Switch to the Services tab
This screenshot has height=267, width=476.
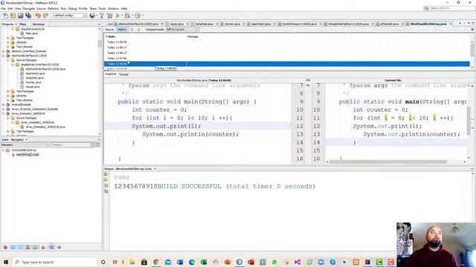click(x=39, y=24)
